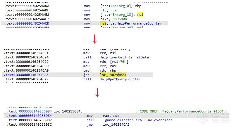Select operands rax, rdx
Image resolution: width=236 pixels, height=130 pixels.
(111, 116)
